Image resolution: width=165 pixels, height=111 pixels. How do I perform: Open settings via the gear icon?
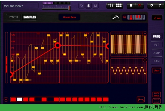(x=152, y=5)
